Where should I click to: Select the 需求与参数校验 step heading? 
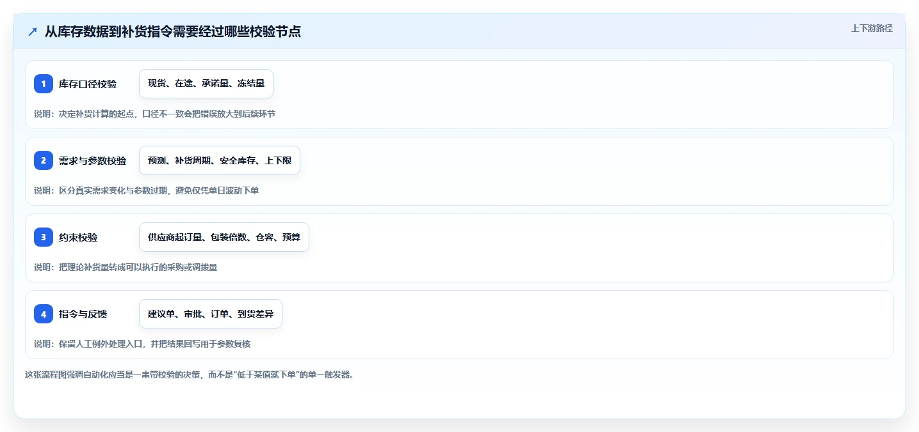93,161
